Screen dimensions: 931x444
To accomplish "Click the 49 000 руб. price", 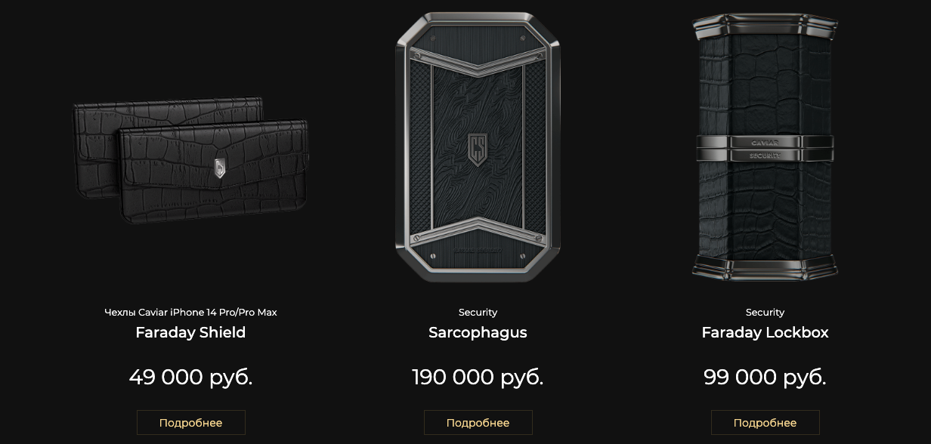I will pyautogui.click(x=190, y=377).
